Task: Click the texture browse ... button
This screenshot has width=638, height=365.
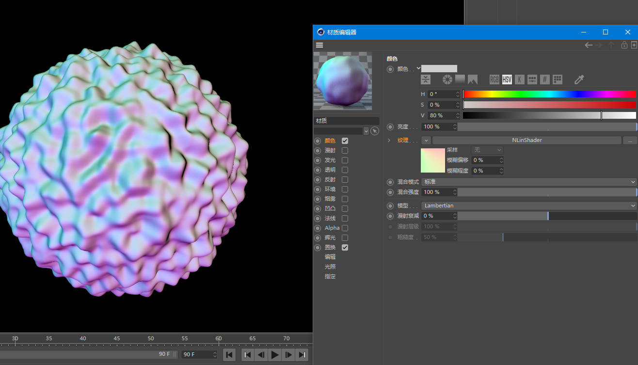Action: (630, 140)
